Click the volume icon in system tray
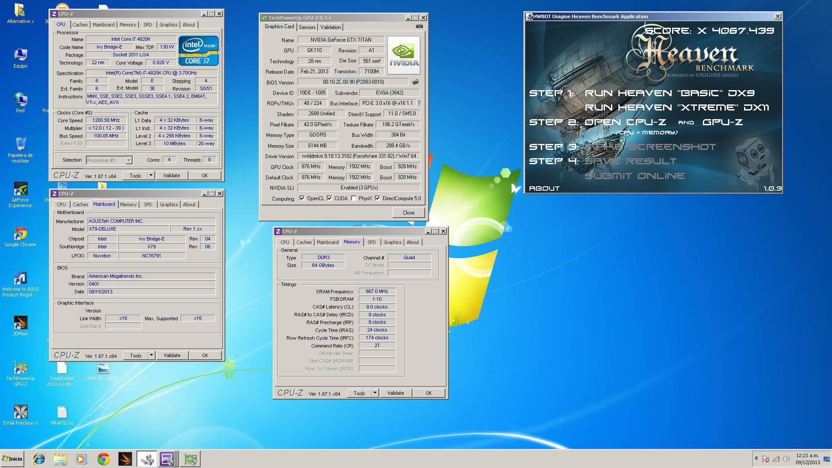This screenshot has width=832, height=468. click(x=786, y=459)
